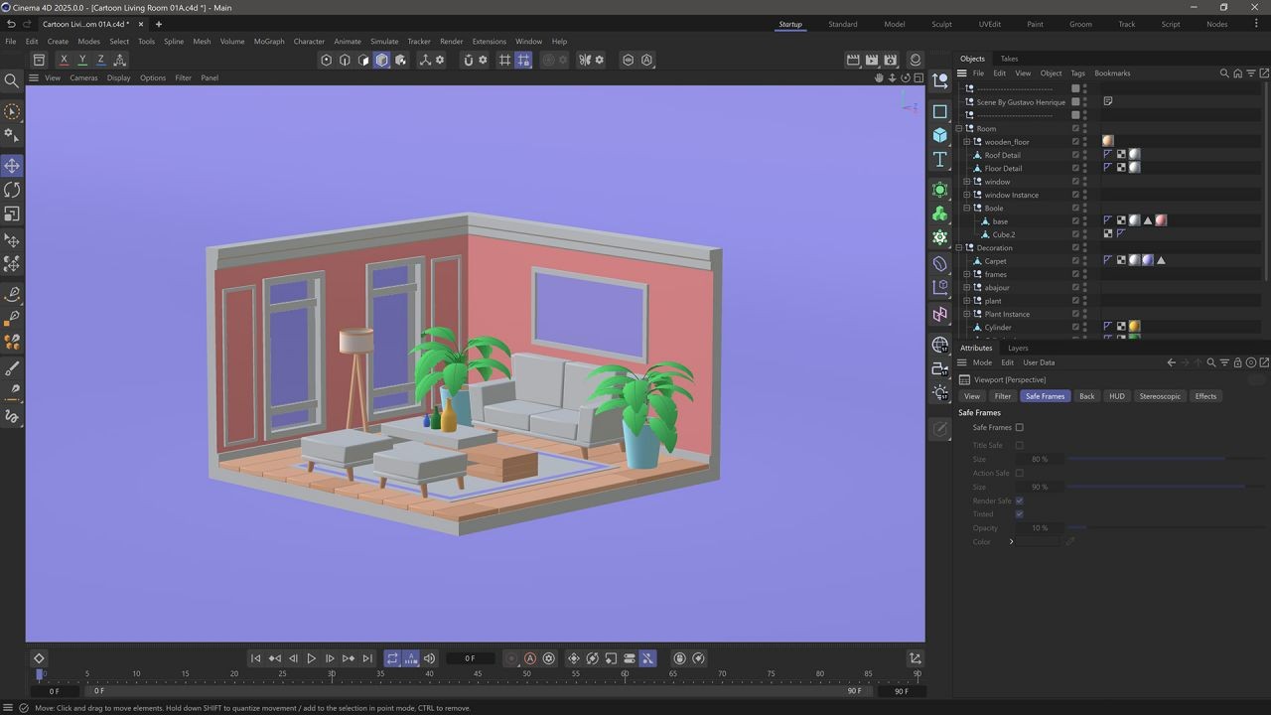This screenshot has width=1271, height=715.
Task: Toggle layer checkbox for wooden_floor object
Action: click(x=1075, y=142)
